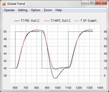Image resolution: width=109 pixels, height=92 pixels.
Task: Click the Global Trend app icon
Action: pyautogui.click(x=4, y=4)
